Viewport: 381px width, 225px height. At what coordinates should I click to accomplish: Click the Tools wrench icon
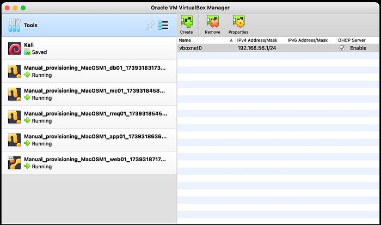click(14, 25)
